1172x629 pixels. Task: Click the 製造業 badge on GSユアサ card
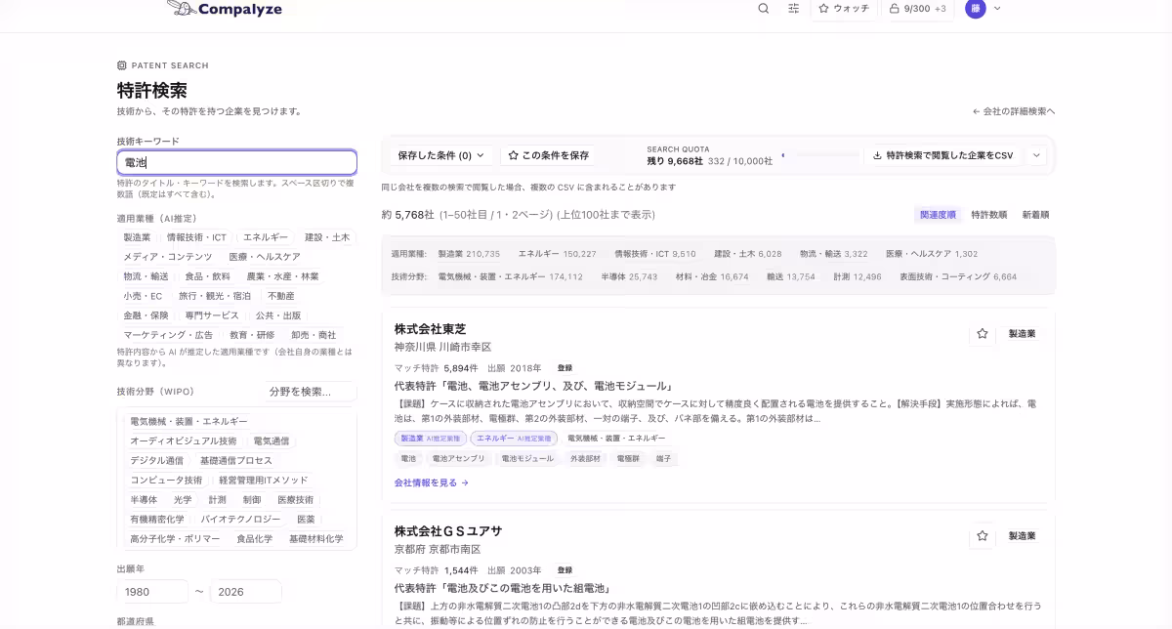[x=1022, y=536]
